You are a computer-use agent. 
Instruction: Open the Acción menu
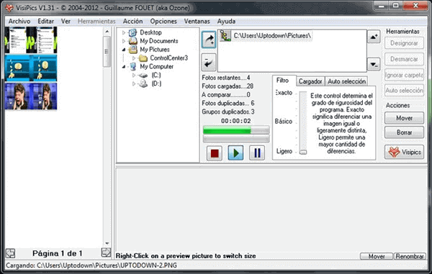tap(132, 21)
